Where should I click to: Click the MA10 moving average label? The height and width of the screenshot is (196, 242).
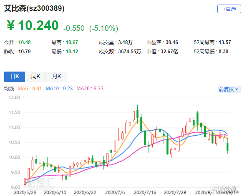(x=59, y=89)
